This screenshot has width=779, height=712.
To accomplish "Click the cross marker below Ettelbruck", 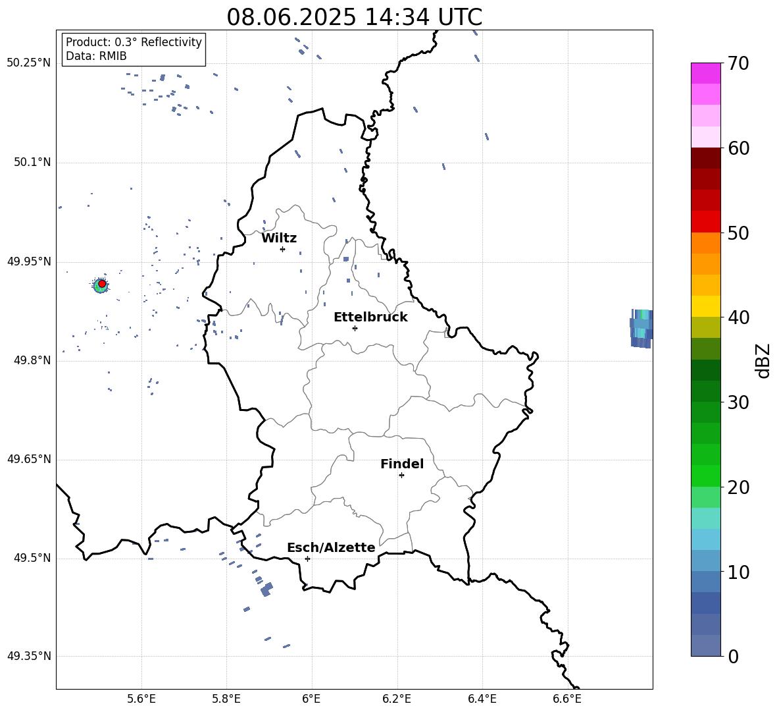I will [x=355, y=328].
